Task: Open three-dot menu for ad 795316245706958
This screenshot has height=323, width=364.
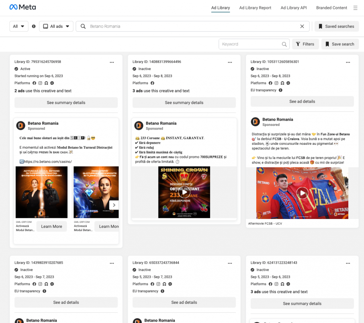Action: tap(112, 62)
